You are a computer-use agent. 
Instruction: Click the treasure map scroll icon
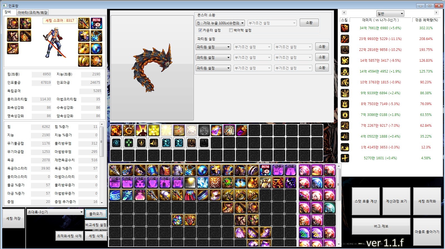pos(179,130)
